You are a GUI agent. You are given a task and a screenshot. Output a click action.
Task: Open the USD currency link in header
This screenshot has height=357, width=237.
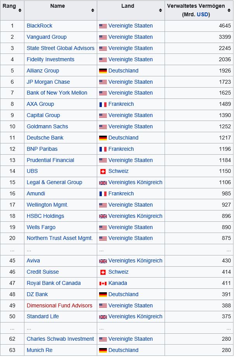[x=203, y=14]
